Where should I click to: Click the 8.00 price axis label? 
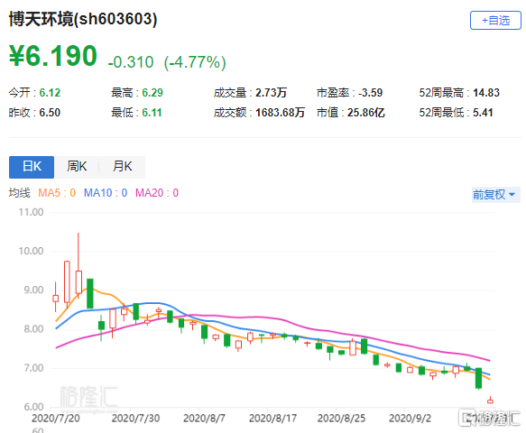(33, 329)
